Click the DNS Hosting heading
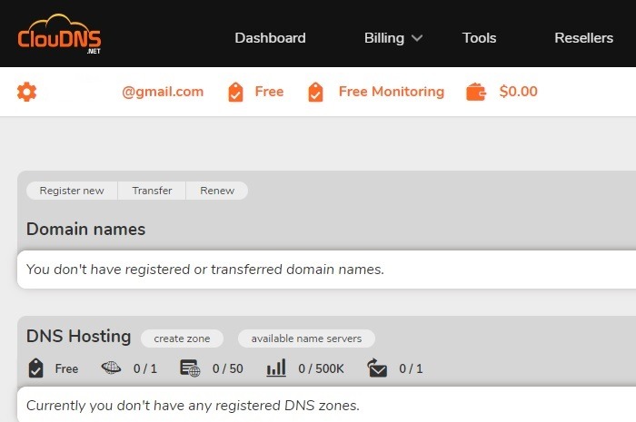Viewport: 636px width, 422px height. point(79,336)
